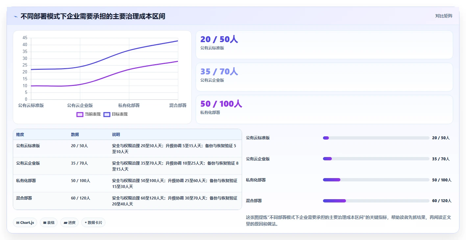
Task: Select the Chart.js tag chip
Action: click(25, 223)
